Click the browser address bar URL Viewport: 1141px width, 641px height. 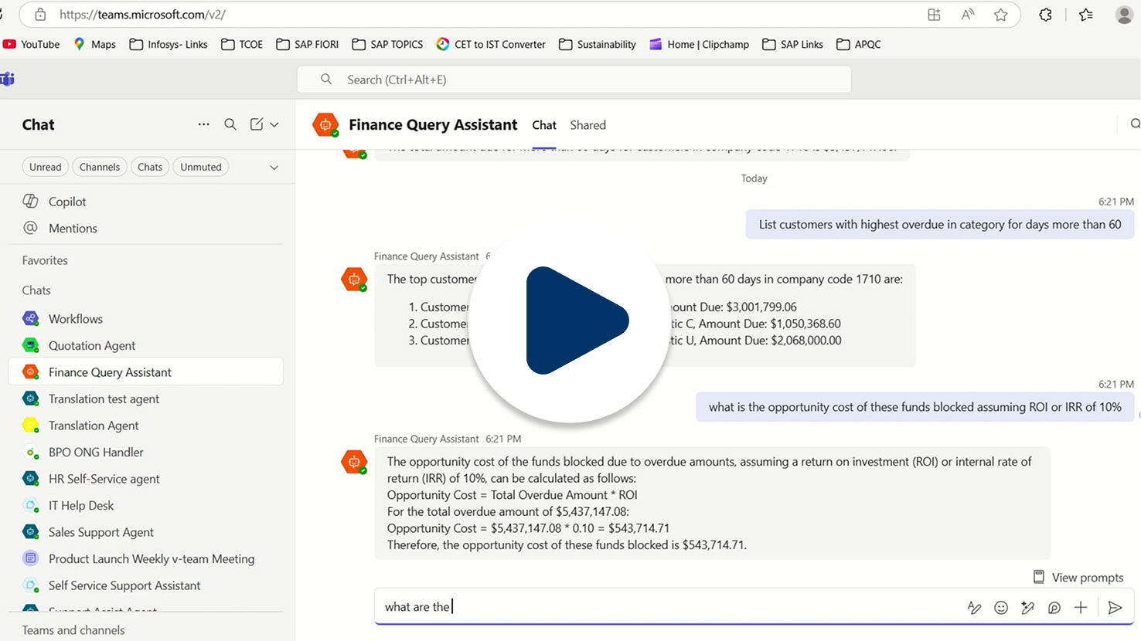pos(142,15)
